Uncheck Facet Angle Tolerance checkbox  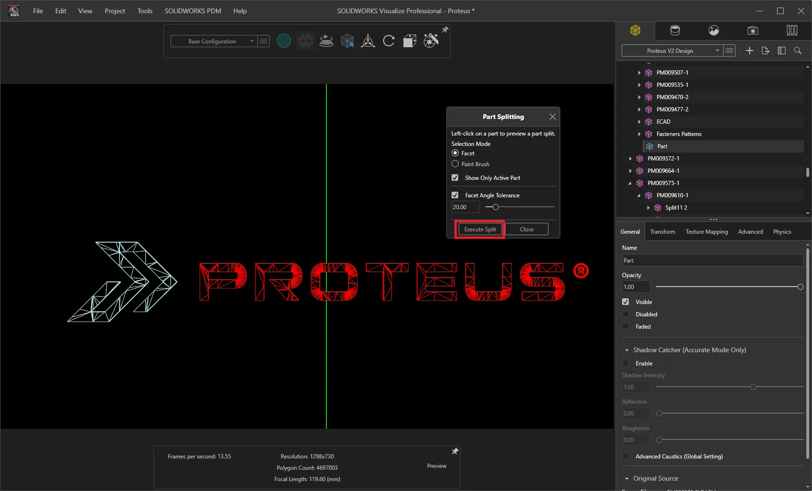point(455,195)
